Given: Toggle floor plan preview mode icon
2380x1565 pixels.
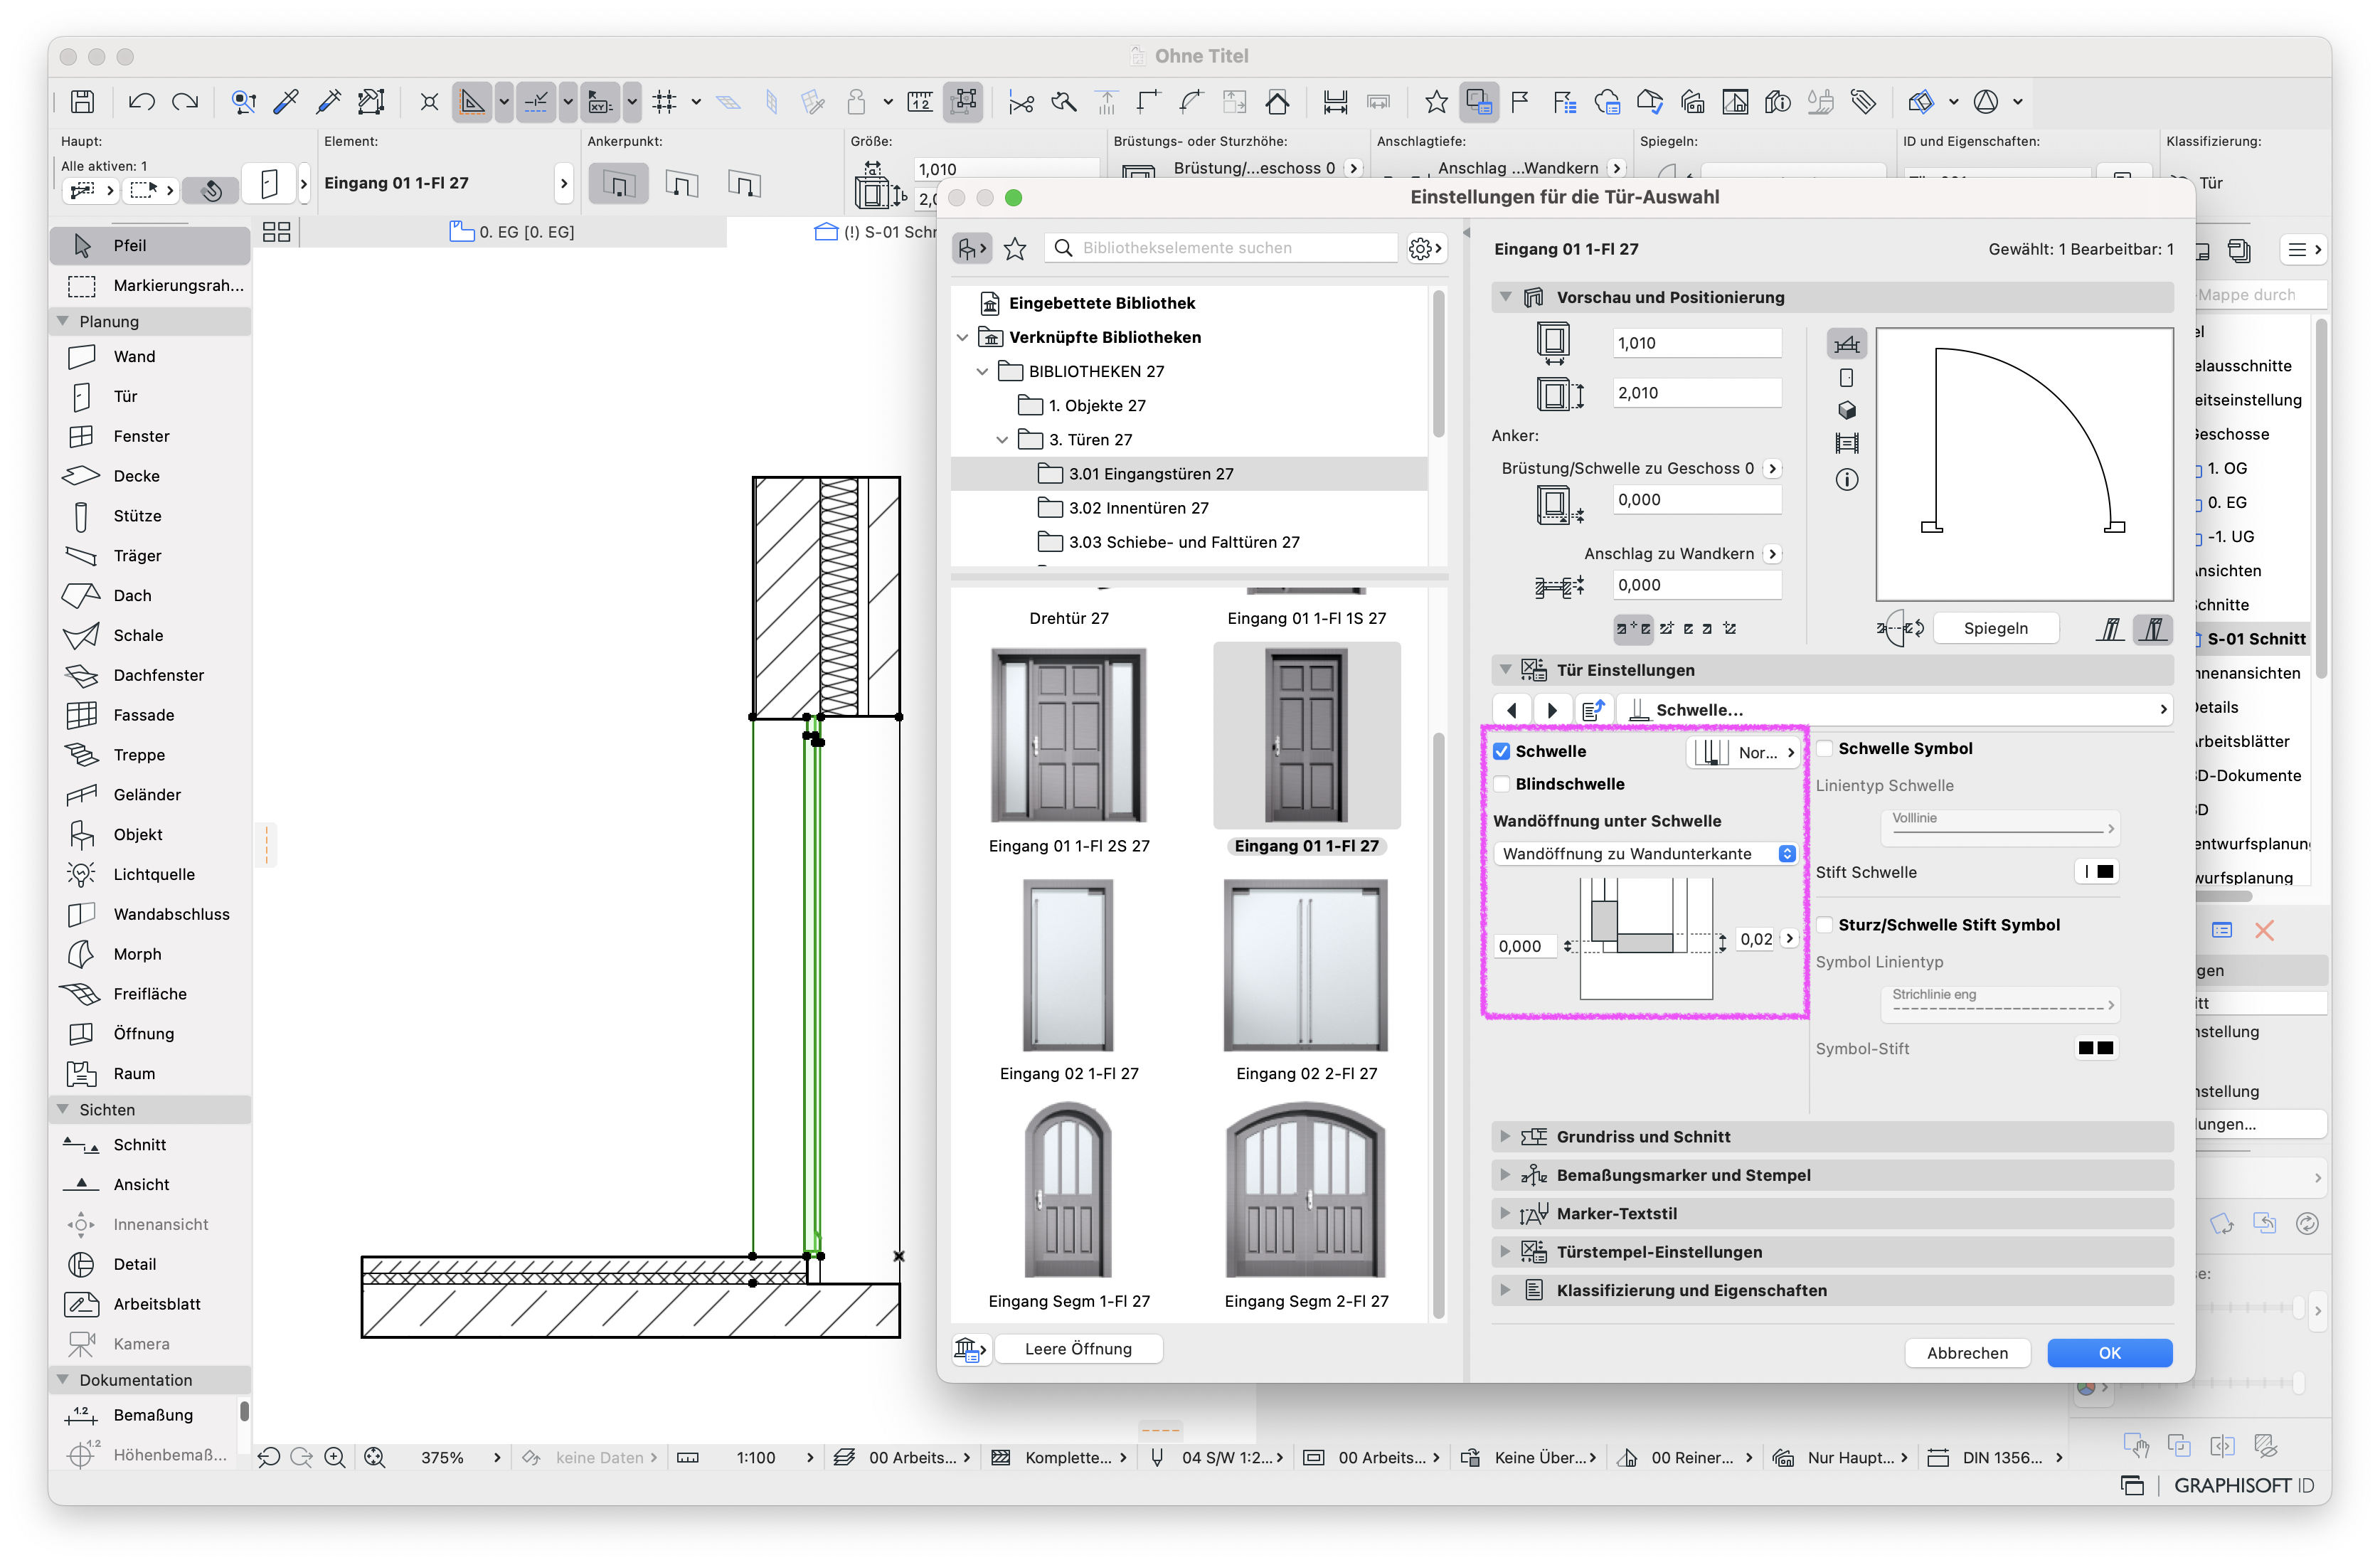Looking at the screenshot, I should (x=1846, y=344).
